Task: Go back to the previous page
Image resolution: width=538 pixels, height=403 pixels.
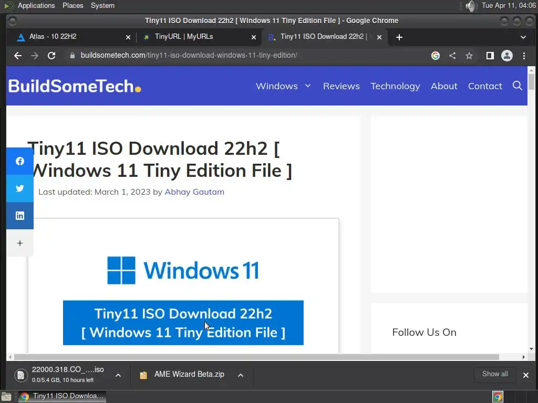Action: (17, 56)
